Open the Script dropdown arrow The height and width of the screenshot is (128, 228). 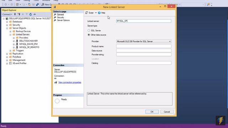tap(96, 13)
